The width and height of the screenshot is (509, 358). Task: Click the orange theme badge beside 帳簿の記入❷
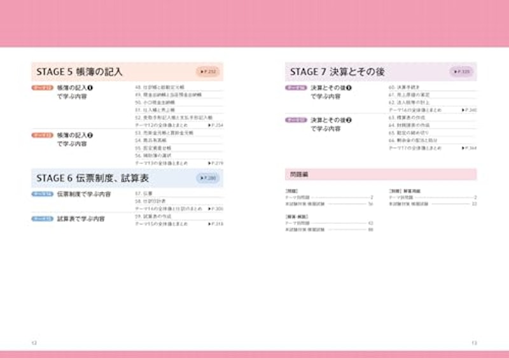[42, 135]
